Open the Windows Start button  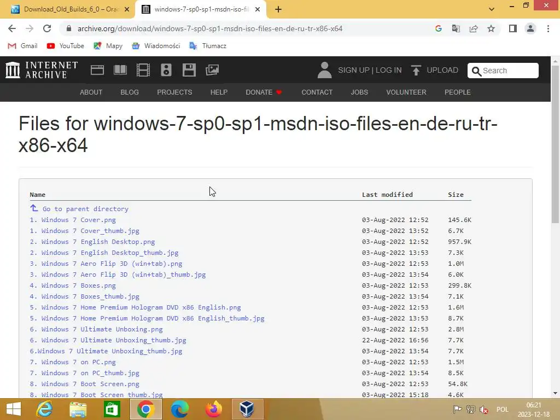point(14,409)
